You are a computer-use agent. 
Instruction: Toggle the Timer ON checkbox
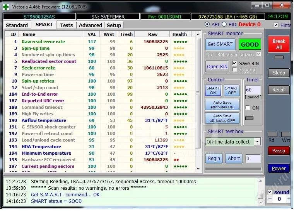(248, 108)
